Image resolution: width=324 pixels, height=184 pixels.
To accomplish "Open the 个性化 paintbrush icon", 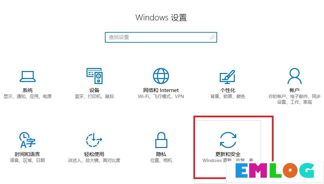I will pyautogui.click(x=227, y=77).
